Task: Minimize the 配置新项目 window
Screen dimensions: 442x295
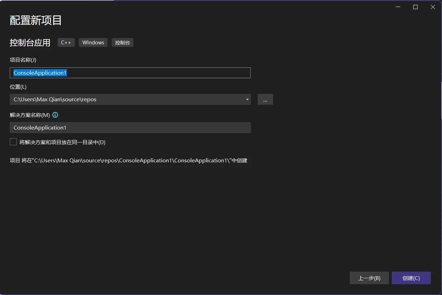Action: click(398, 7)
